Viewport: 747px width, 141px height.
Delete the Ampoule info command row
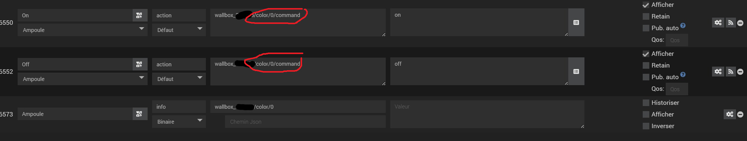pos(740,114)
